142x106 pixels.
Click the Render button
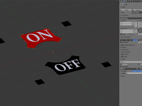click(126, 10)
